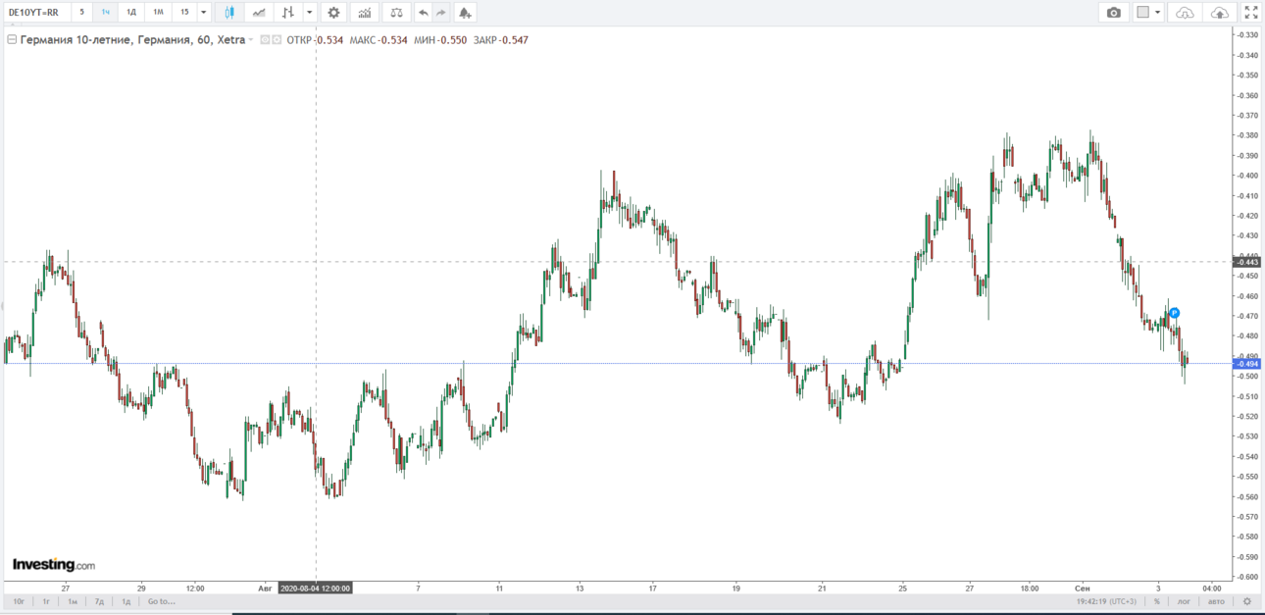The image size is (1265, 615).
Task: Click the Go to... button
Action: click(x=162, y=601)
